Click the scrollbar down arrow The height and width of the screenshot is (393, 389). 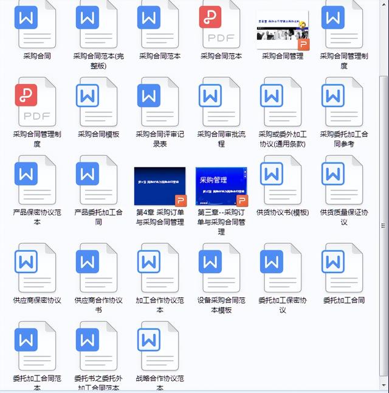[x=384, y=386]
